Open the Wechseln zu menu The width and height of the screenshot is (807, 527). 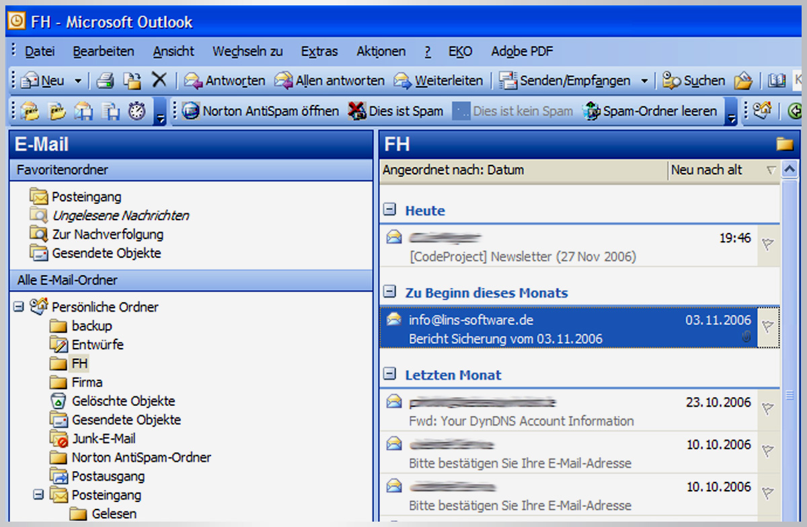(x=247, y=51)
